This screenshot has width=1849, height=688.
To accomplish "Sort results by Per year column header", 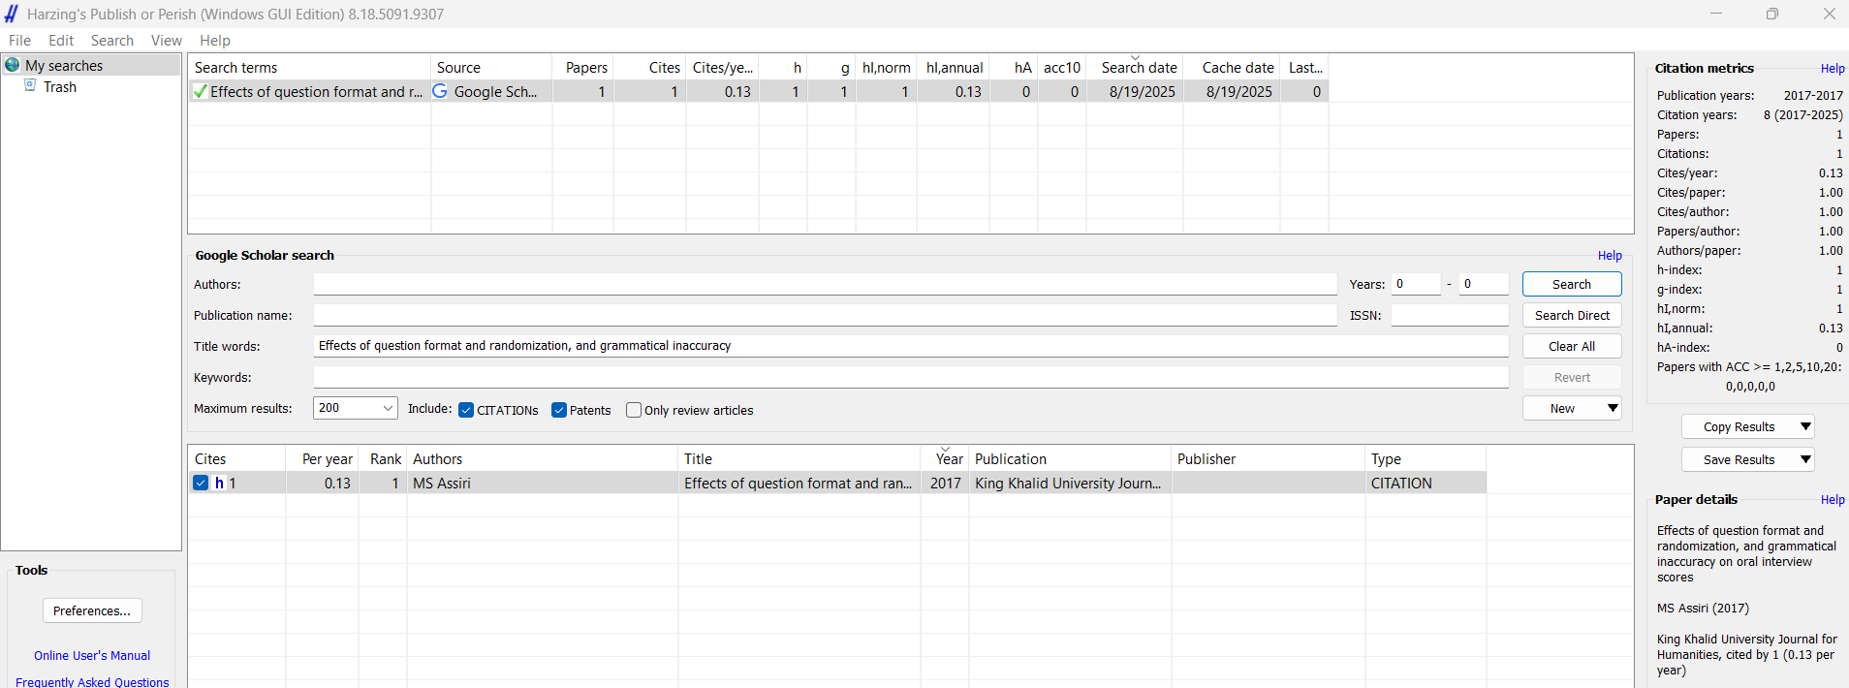I will pyautogui.click(x=322, y=458).
